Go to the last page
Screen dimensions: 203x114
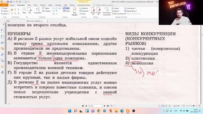(x=108, y=106)
